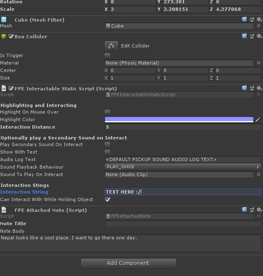The image size is (263, 276).
Task: Uncheck Can Interact With While Holding Object
Action: tap(107, 199)
